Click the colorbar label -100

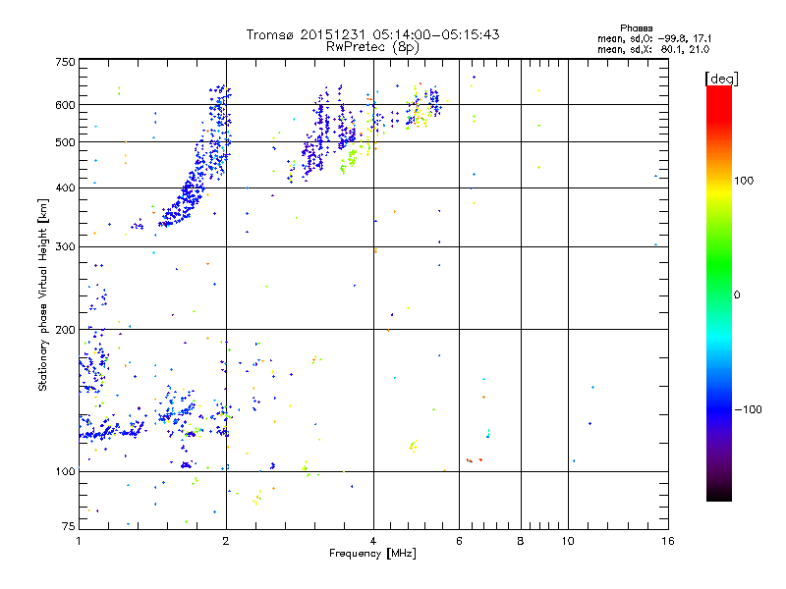pos(748,409)
